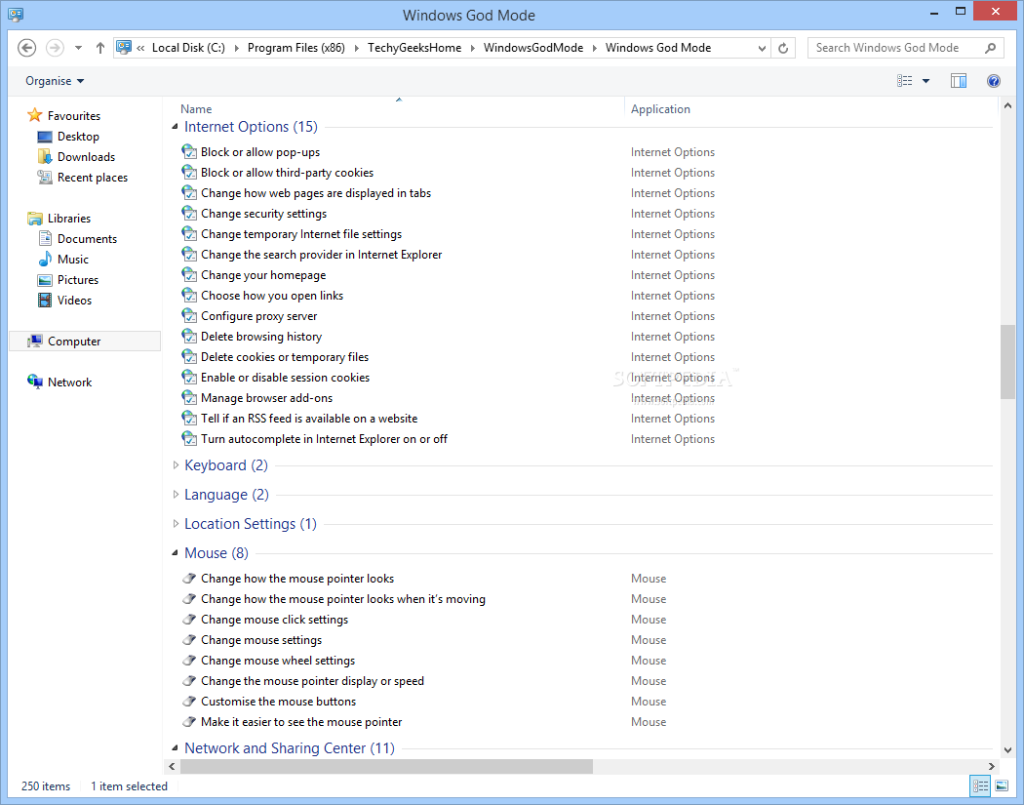This screenshot has width=1024, height=805.
Task: Click the horizontal scrollbar thumb
Action: [386, 766]
